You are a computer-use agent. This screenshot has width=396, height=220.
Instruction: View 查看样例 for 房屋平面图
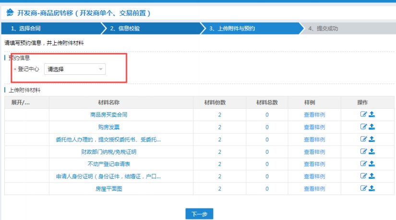coord(314,189)
